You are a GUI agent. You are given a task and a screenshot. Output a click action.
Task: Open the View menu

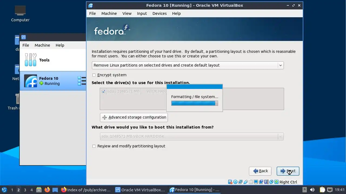(x=127, y=13)
